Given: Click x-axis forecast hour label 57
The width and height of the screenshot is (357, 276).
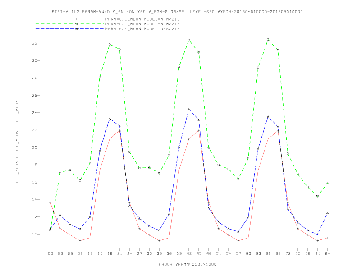Looking at the screenshot, I should point(238,253).
